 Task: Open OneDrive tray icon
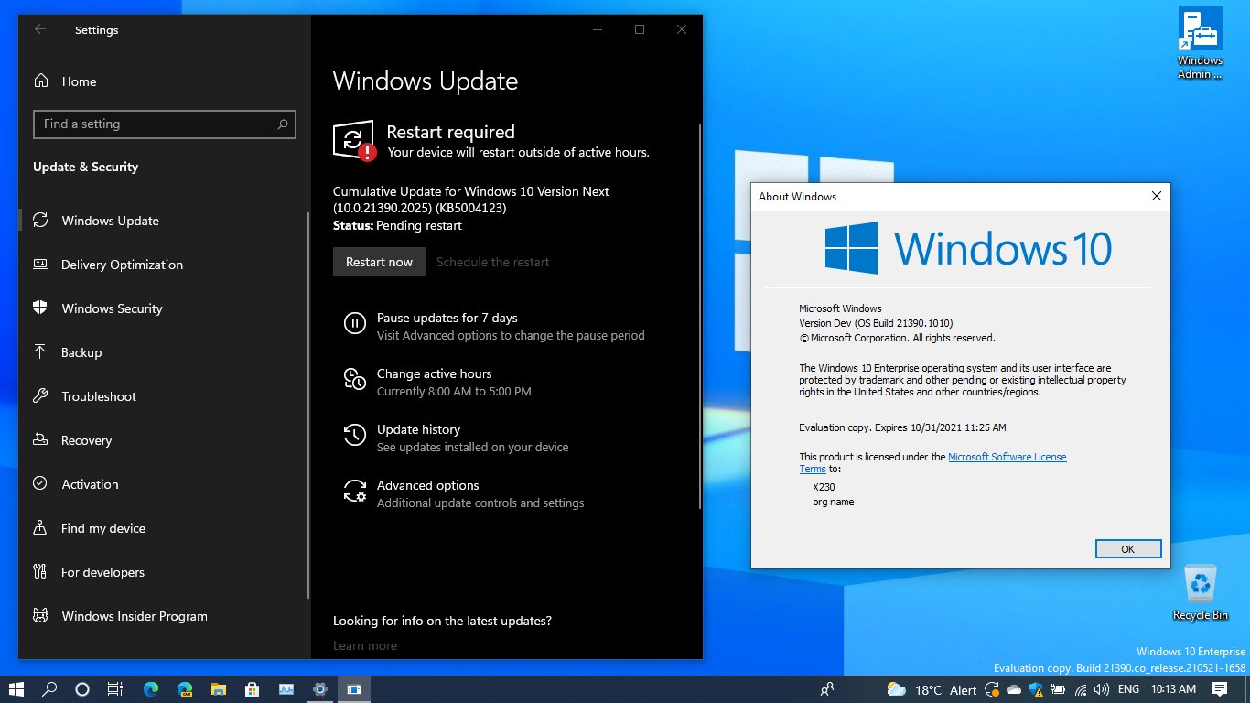click(1014, 690)
